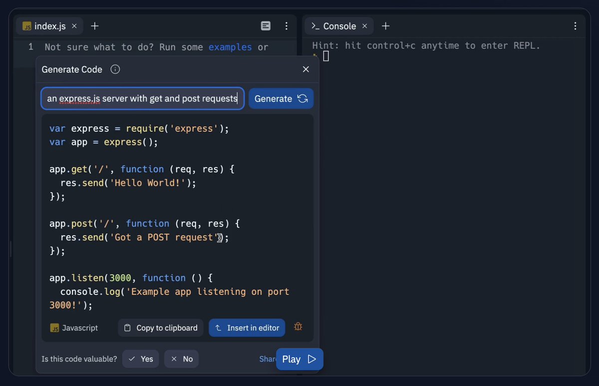Add a new tab next to index.js

pyautogui.click(x=95, y=26)
